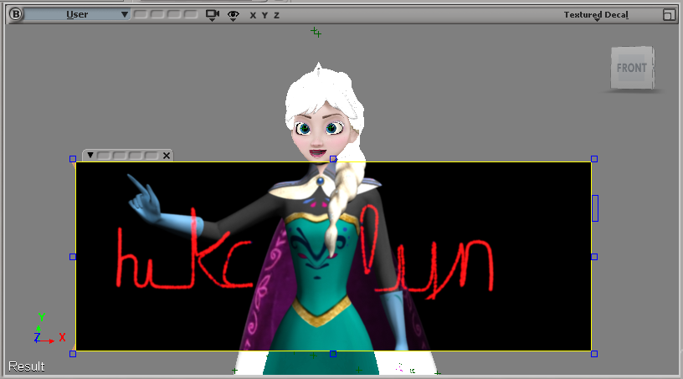The width and height of the screenshot is (683, 379).
Task: Click the third memo camera slot in viewport bar
Action: tap(174, 14)
